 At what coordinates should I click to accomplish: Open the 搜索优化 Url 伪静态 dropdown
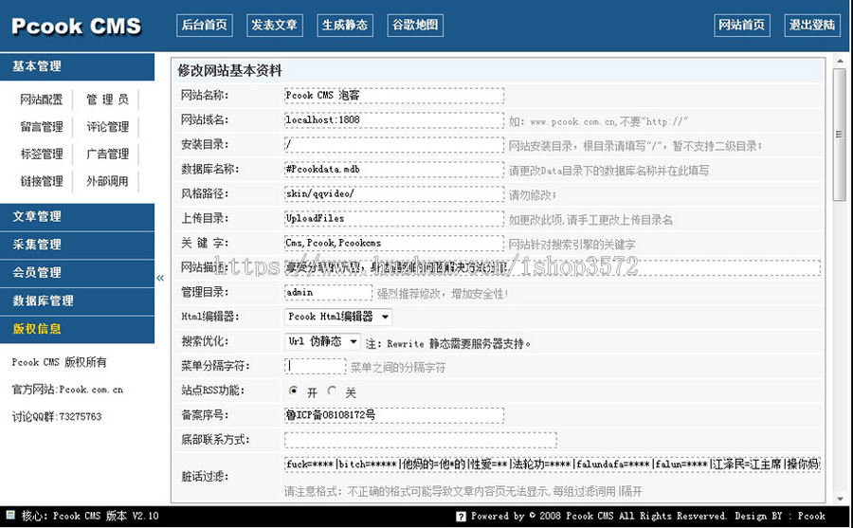[322, 341]
